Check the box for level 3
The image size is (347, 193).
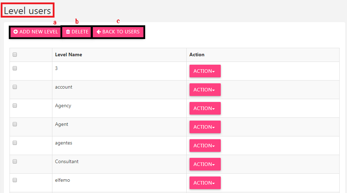point(15,68)
